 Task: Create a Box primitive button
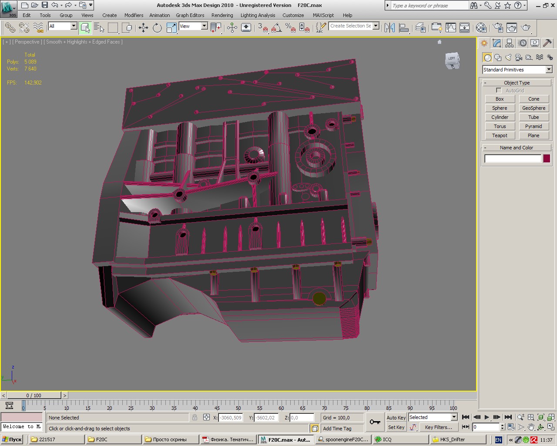tap(500, 99)
